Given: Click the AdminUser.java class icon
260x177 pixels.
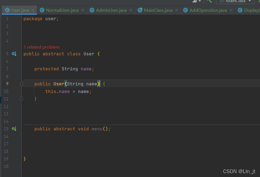Looking at the screenshot, I should point(92,10).
